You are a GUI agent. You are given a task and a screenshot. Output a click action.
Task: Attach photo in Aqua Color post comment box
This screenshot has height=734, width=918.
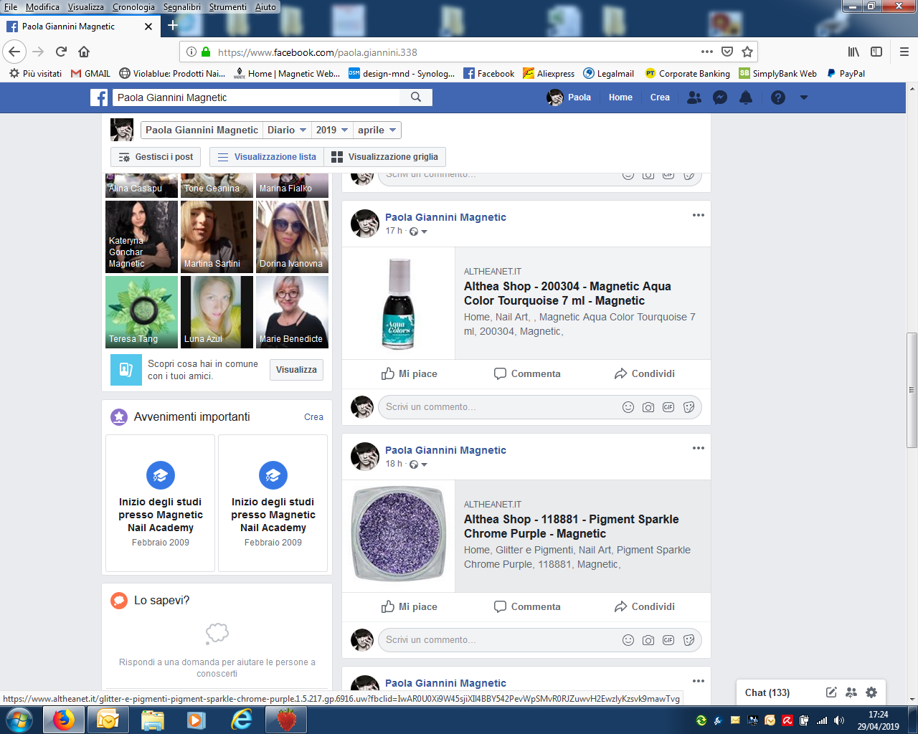click(x=648, y=407)
